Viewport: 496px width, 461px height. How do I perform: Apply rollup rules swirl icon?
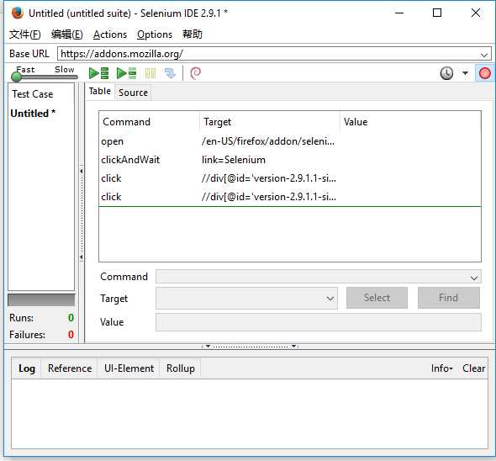coord(195,73)
